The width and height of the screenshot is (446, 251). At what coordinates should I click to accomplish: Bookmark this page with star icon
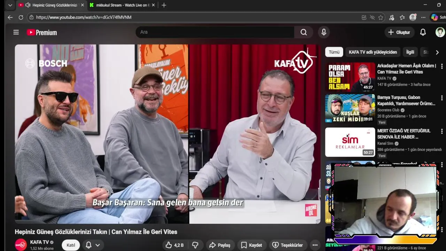(x=380, y=17)
